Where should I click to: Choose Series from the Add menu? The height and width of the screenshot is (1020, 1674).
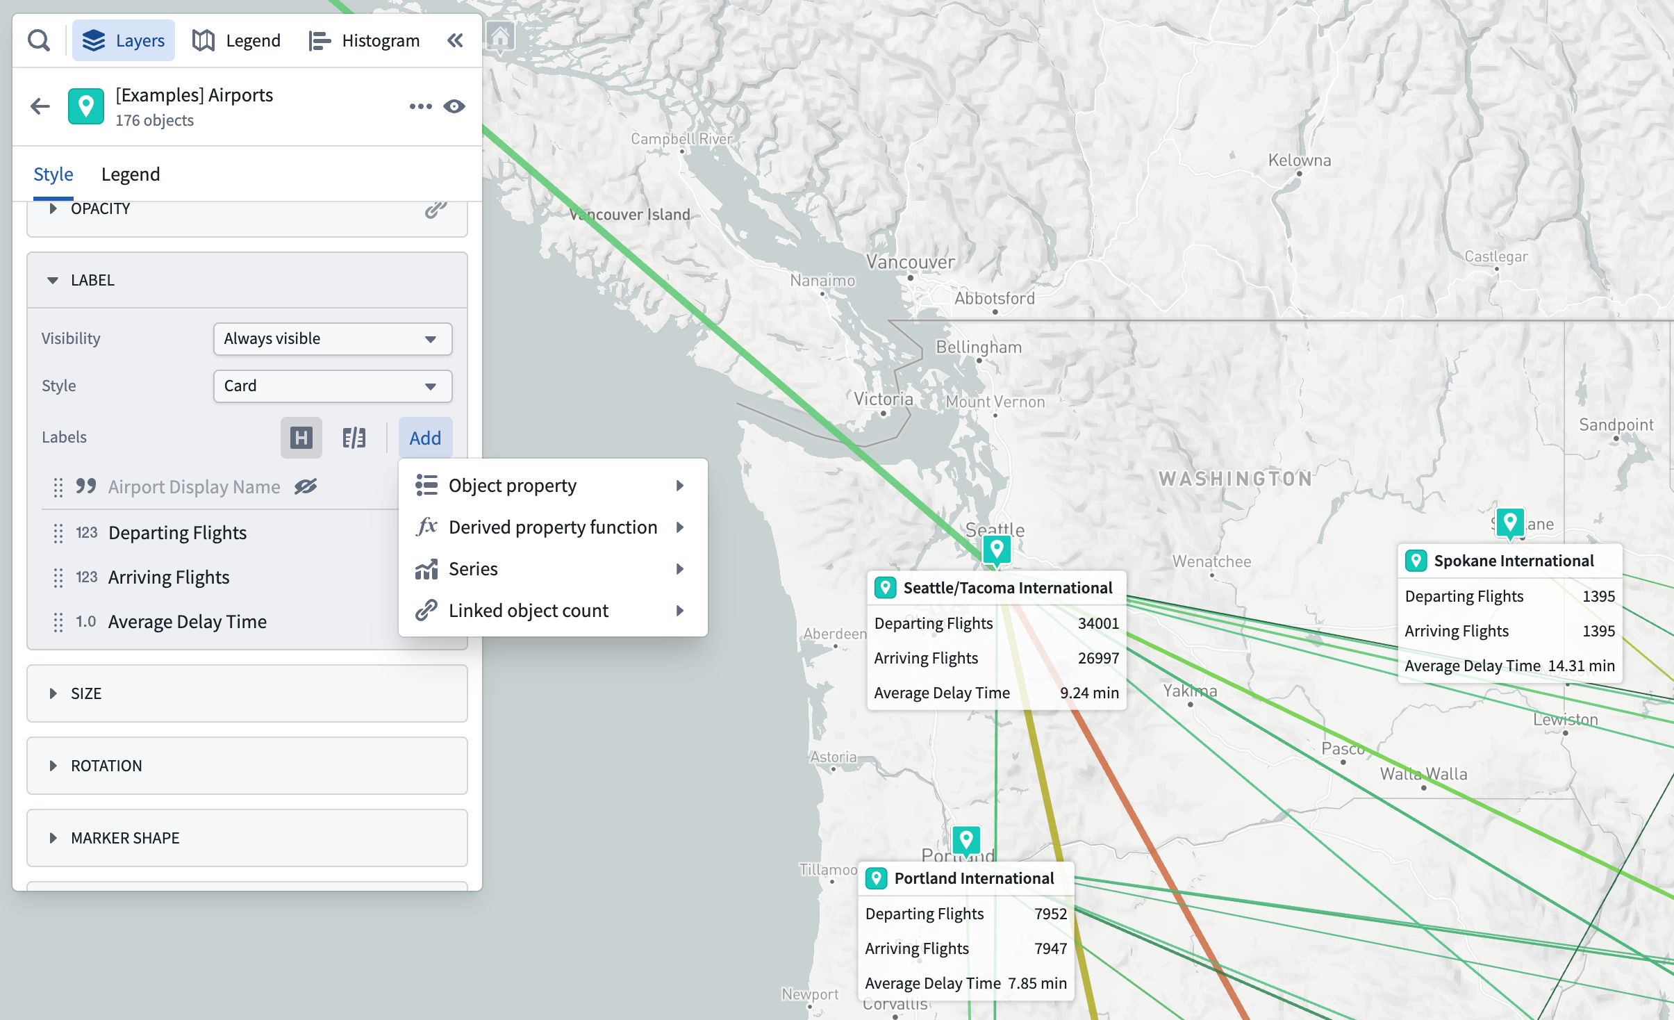553,568
